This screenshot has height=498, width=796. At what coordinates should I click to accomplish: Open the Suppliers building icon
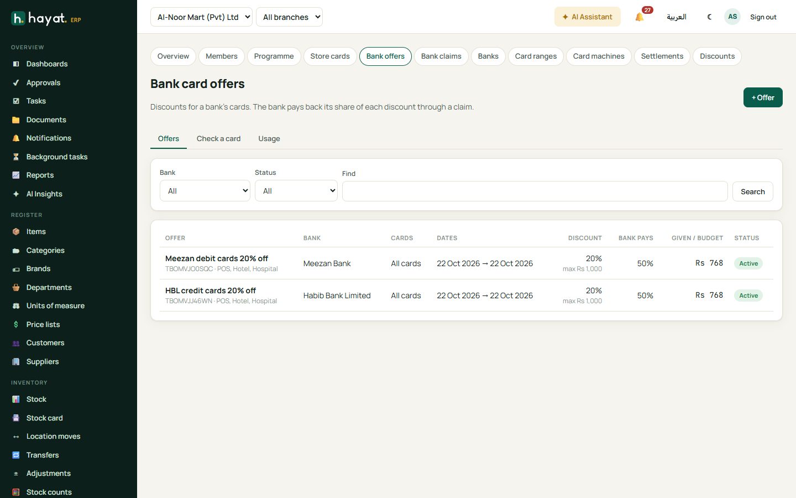pos(16,362)
